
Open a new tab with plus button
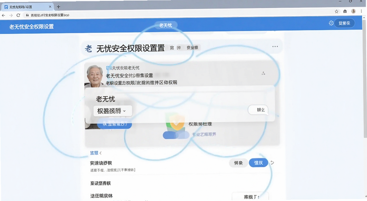(x=59, y=7)
